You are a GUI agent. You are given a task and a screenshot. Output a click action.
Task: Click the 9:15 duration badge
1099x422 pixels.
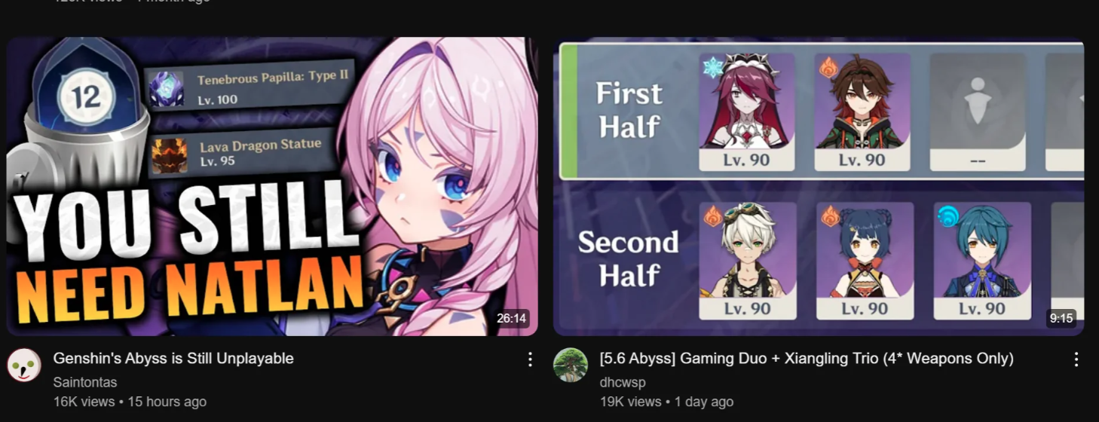click(x=1061, y=319)
